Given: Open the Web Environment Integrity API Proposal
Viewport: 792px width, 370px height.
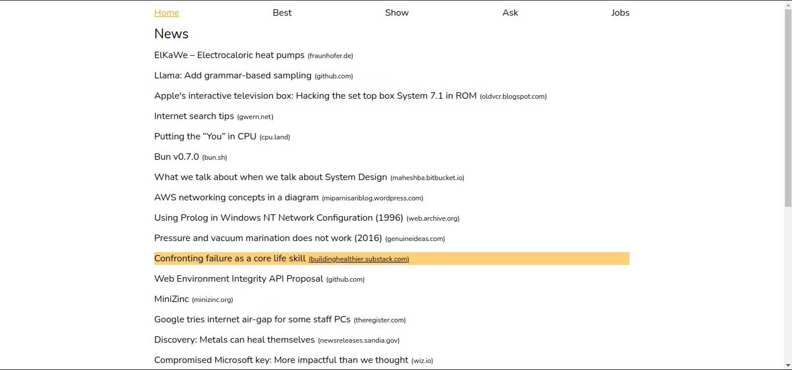Looking at the screenshot, I should [238, 278].
